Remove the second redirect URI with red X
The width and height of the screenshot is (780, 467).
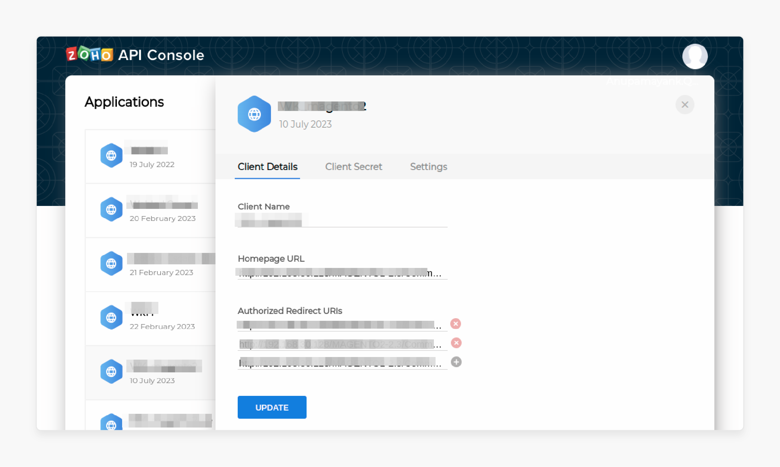pyautogui.click(x=456, y=343)
